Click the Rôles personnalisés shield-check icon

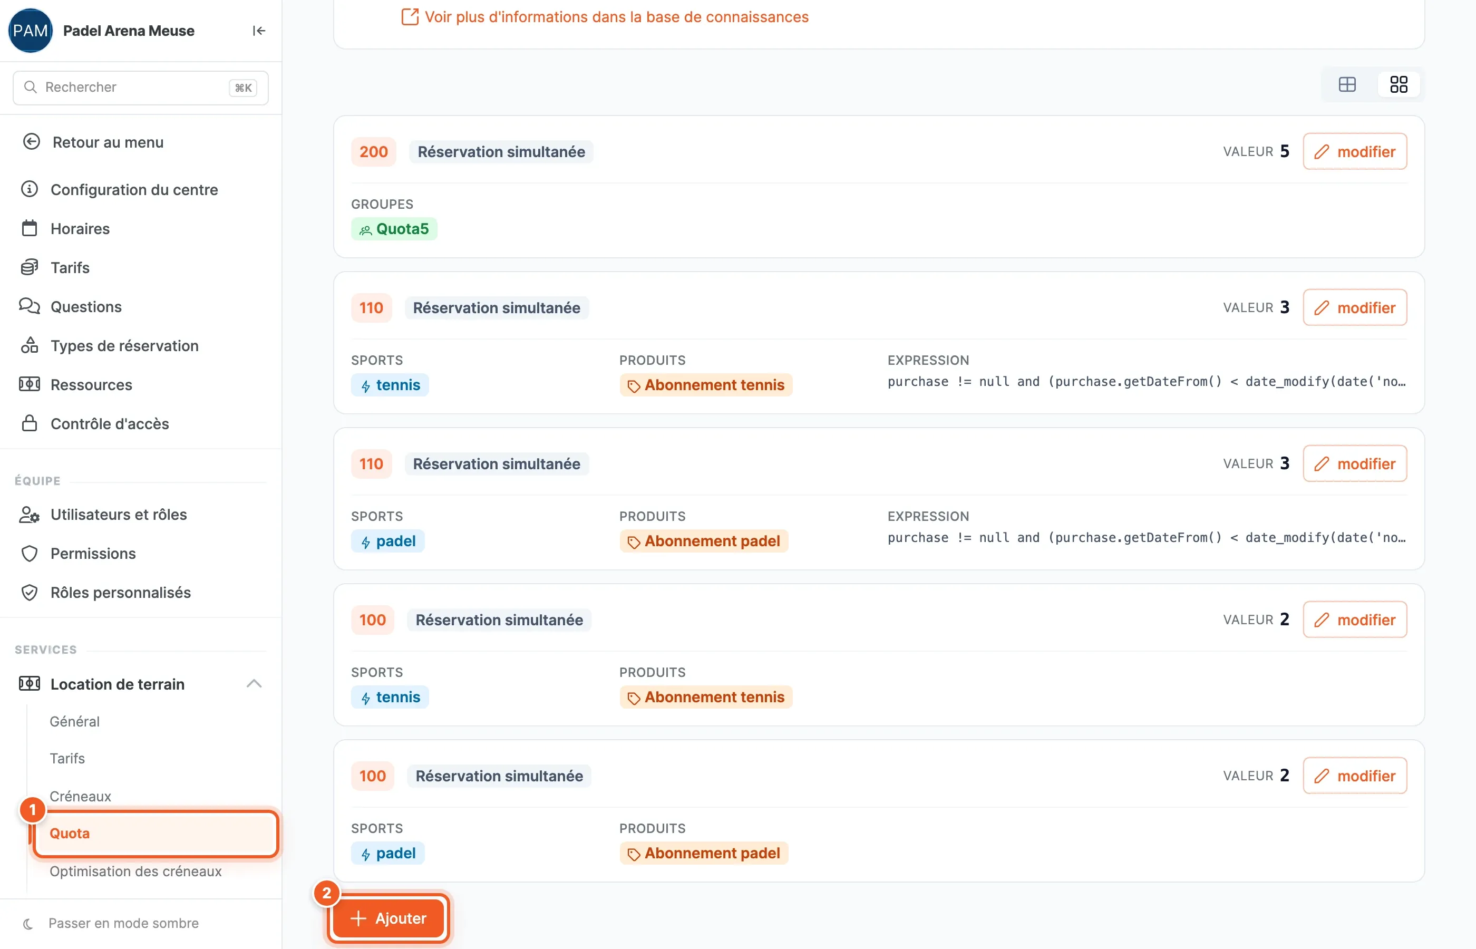(30, 592)
